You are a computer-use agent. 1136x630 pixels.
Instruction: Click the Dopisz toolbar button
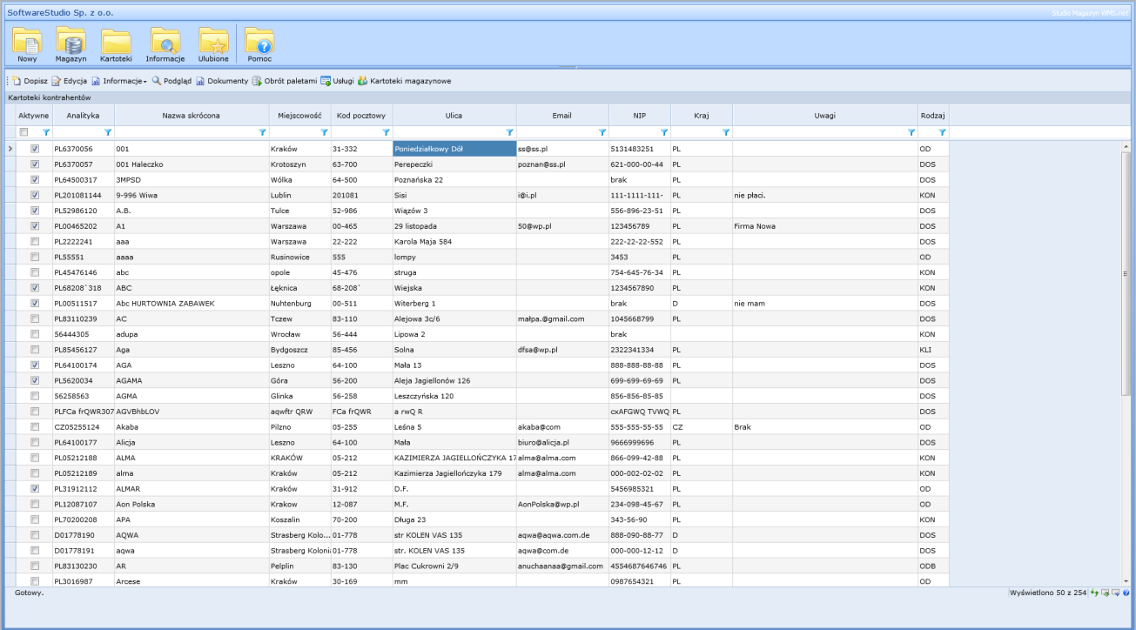(30, 81)
